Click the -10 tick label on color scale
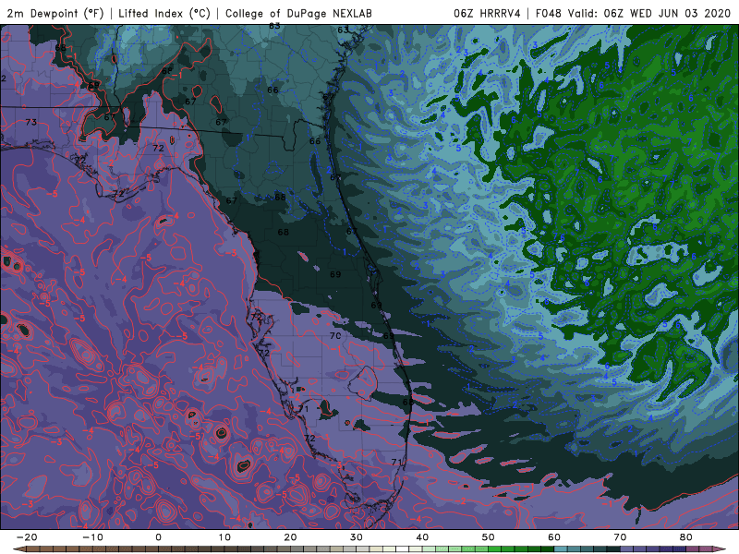Screen dimensions: 739x554 click(x=92, y=537)
